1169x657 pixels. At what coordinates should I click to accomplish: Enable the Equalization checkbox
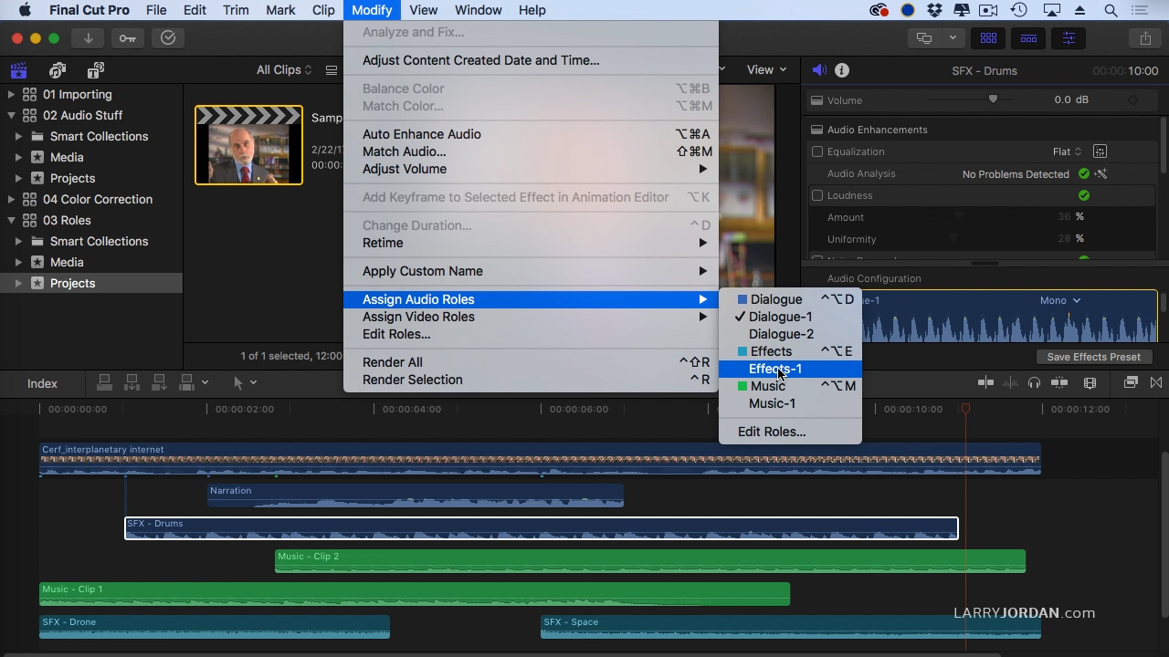click(817, 151)
